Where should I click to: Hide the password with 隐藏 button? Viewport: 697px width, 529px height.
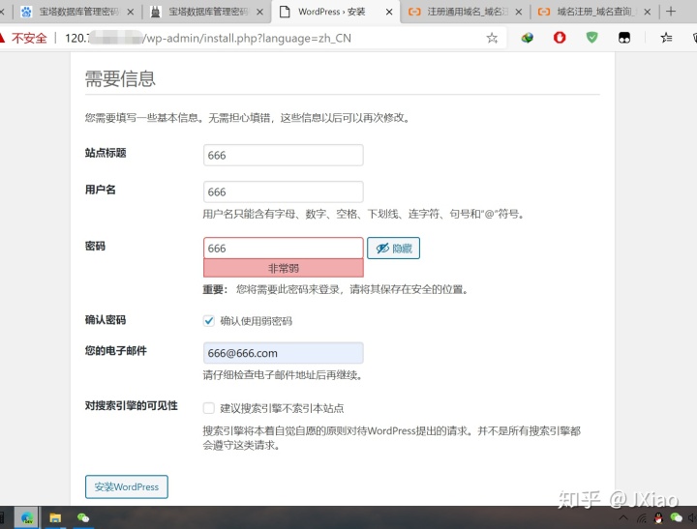click(393, 248)
